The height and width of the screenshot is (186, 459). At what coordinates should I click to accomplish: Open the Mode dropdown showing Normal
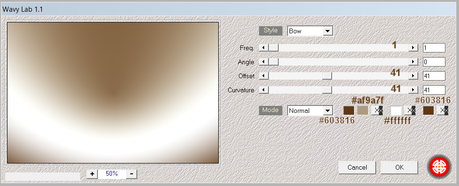tap(310, 111)
